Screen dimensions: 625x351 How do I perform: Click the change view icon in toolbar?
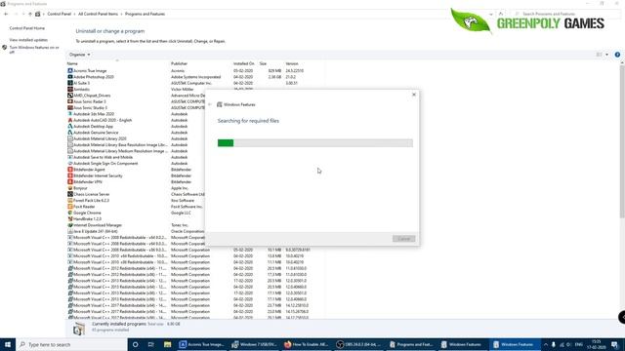tap(599, 55)
